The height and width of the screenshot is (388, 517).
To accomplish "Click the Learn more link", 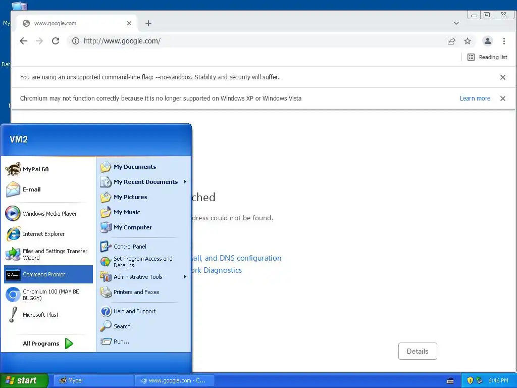I will 475,99.
